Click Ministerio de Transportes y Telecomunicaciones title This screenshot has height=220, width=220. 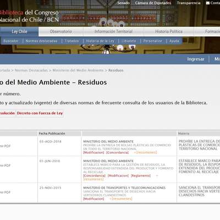point(124,188)
